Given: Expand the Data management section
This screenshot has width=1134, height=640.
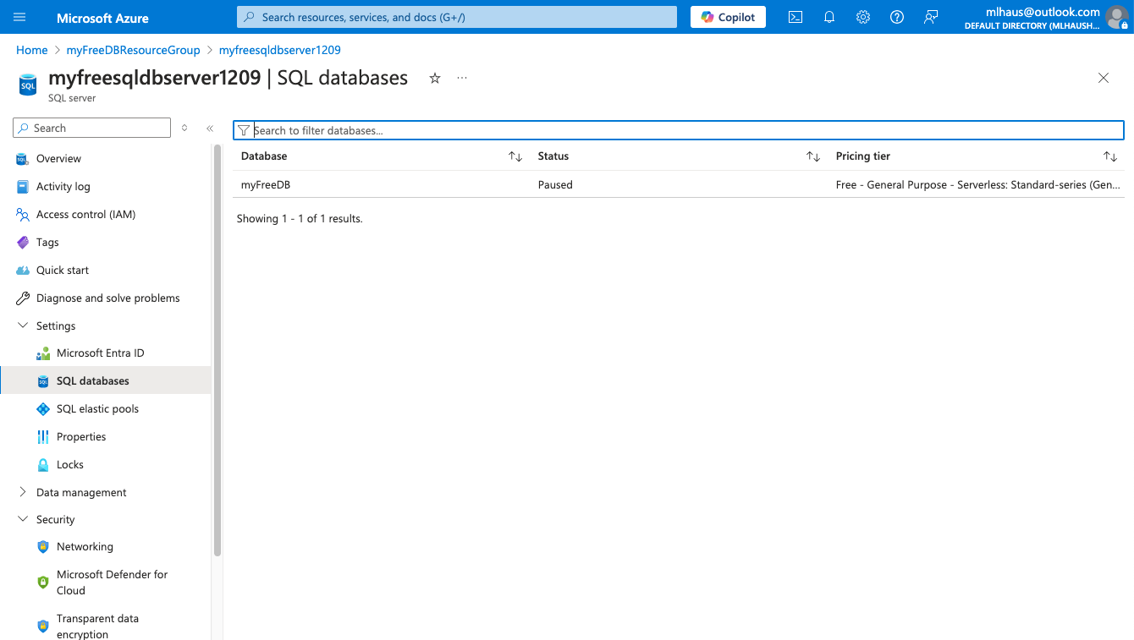Looking at the screenshot, I should (23, 492).
